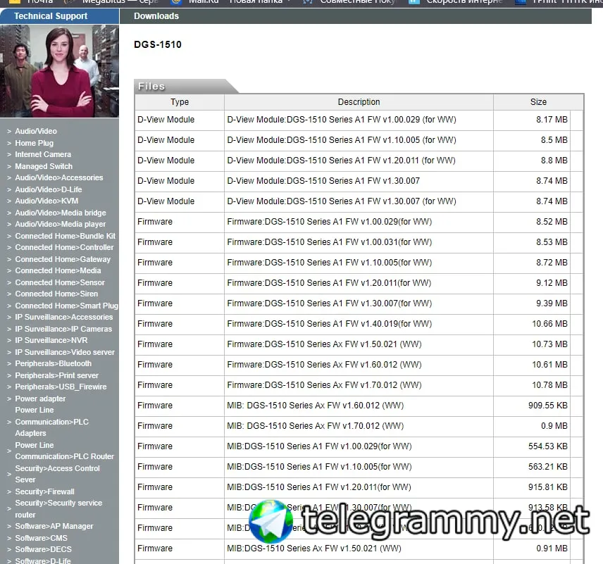The height and width of the screenshot is (564, 603).
Task: Open Connected Home>Smart Plug link
Action: [66, 306]
